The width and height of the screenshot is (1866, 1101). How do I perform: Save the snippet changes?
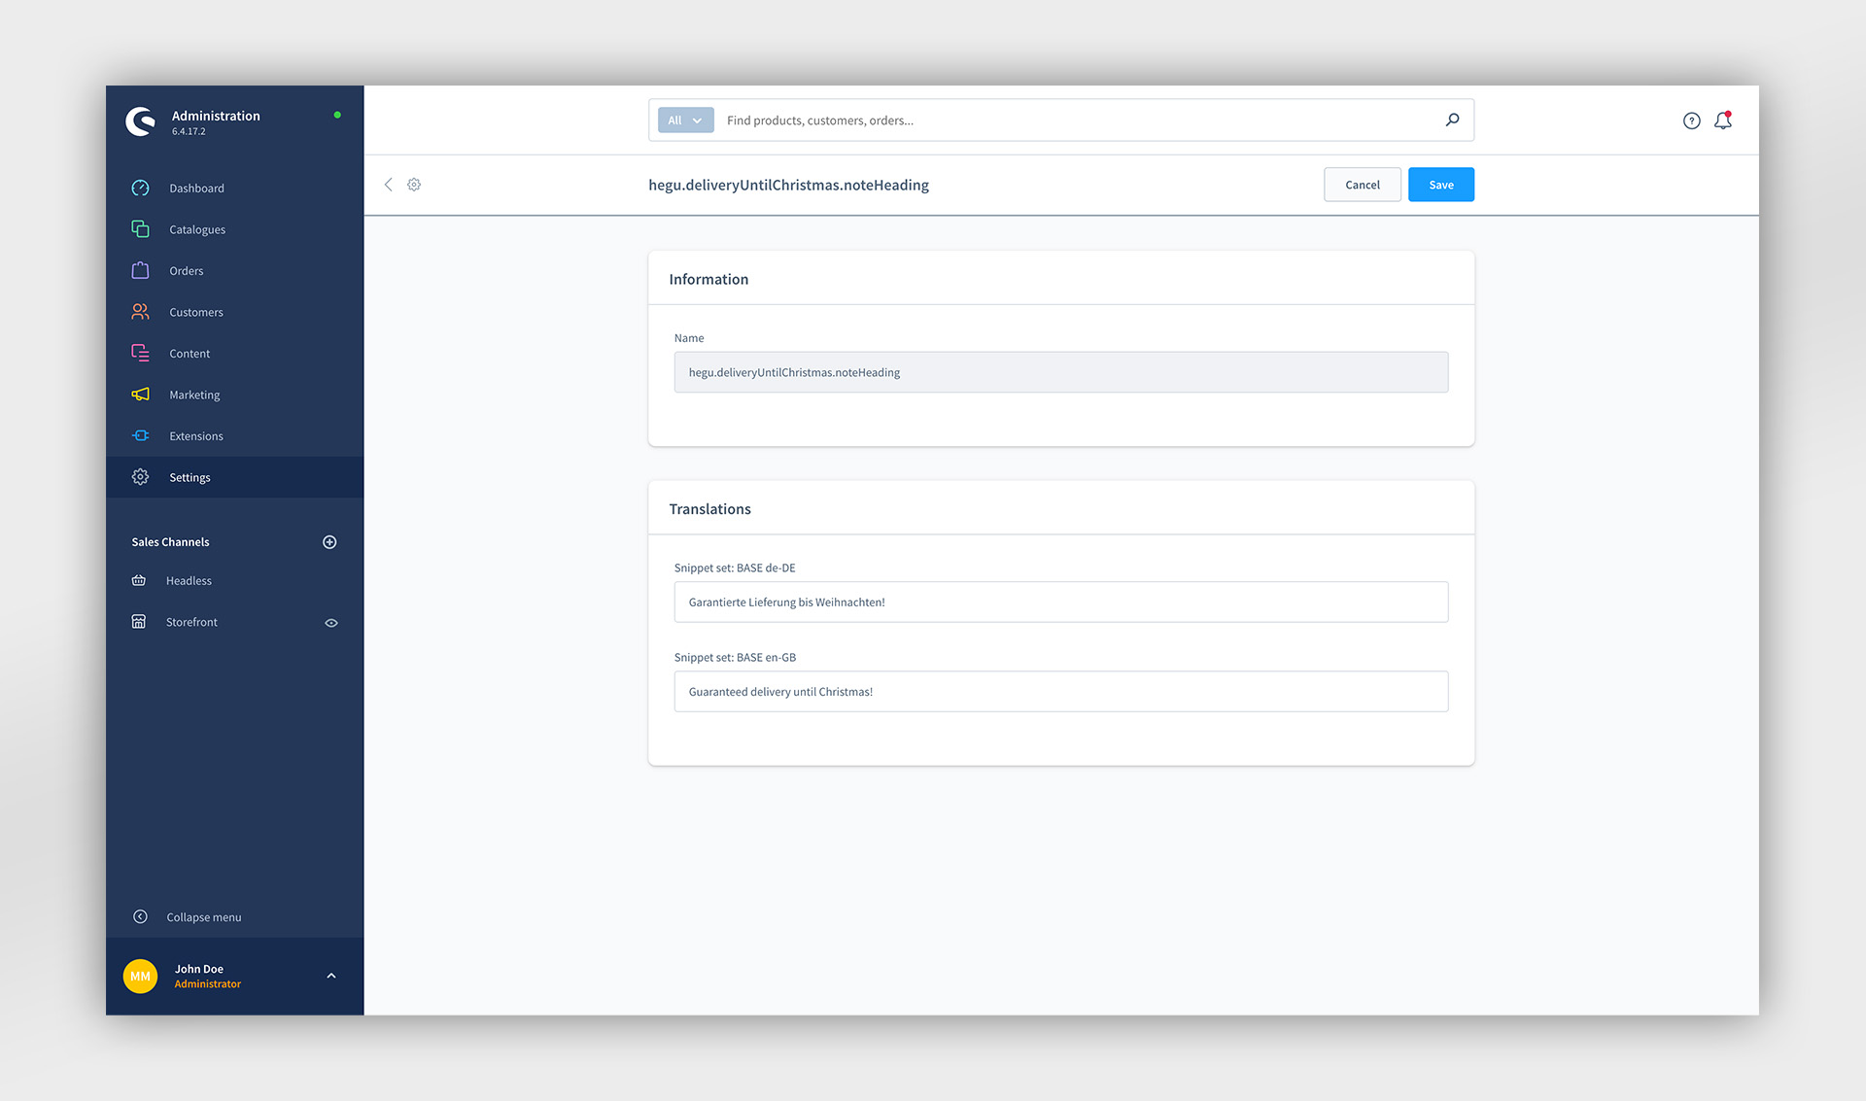coord(1441,185)
